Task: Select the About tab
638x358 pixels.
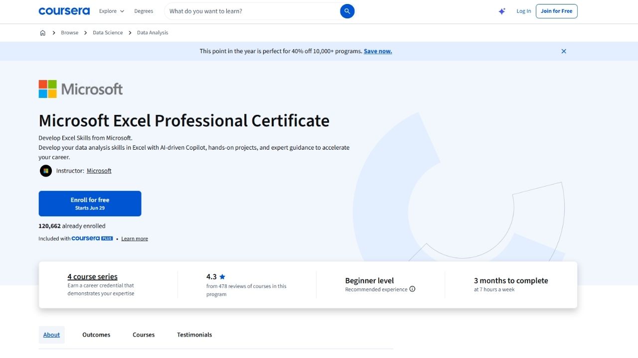Action: [51, 335]
